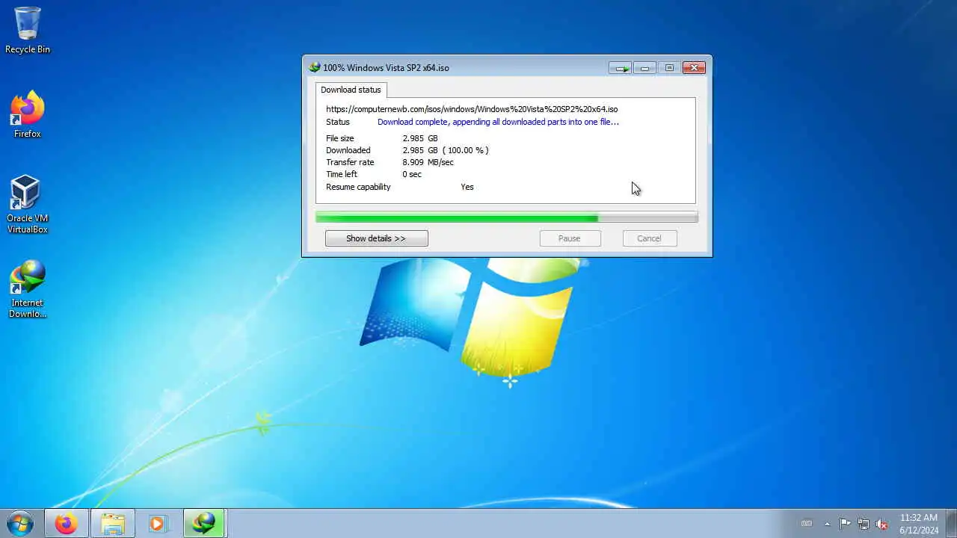This screenshot has height=538, width=957.
Task: Open the Action Center flag icon
Action: point(845,524)
